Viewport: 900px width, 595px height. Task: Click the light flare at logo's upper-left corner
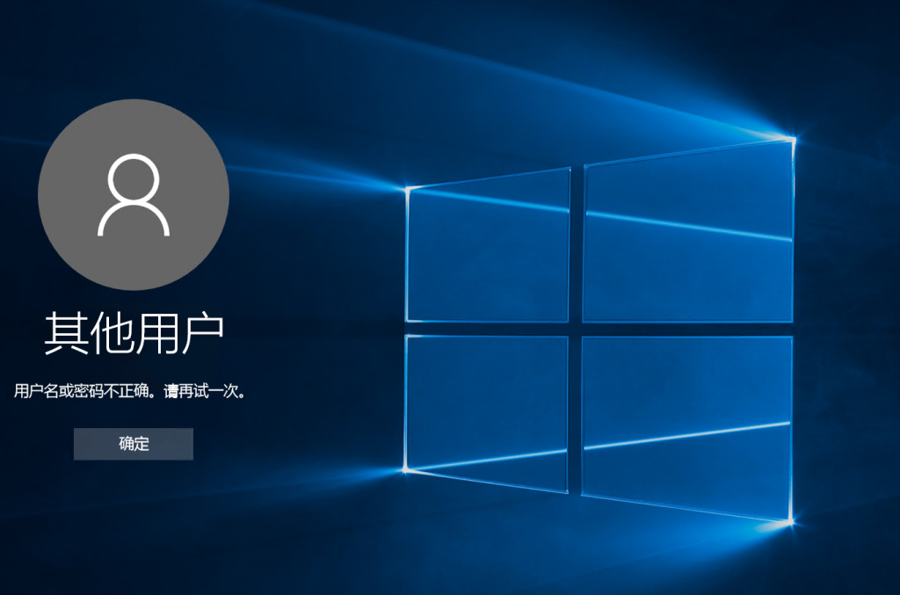tap(408, 187)
